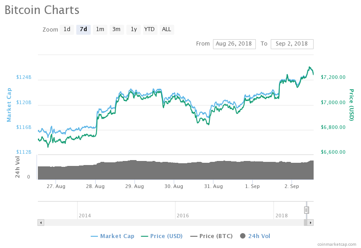The image size is (361, 248).
Task: Click the $6,600.00 price label
Action: (x=333, y=152)
